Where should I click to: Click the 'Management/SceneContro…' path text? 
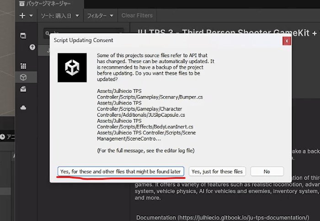(129, 139)
